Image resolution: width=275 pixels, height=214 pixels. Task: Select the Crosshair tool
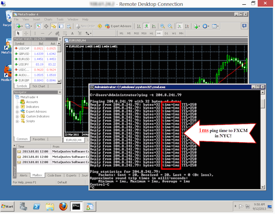[26, 33]
